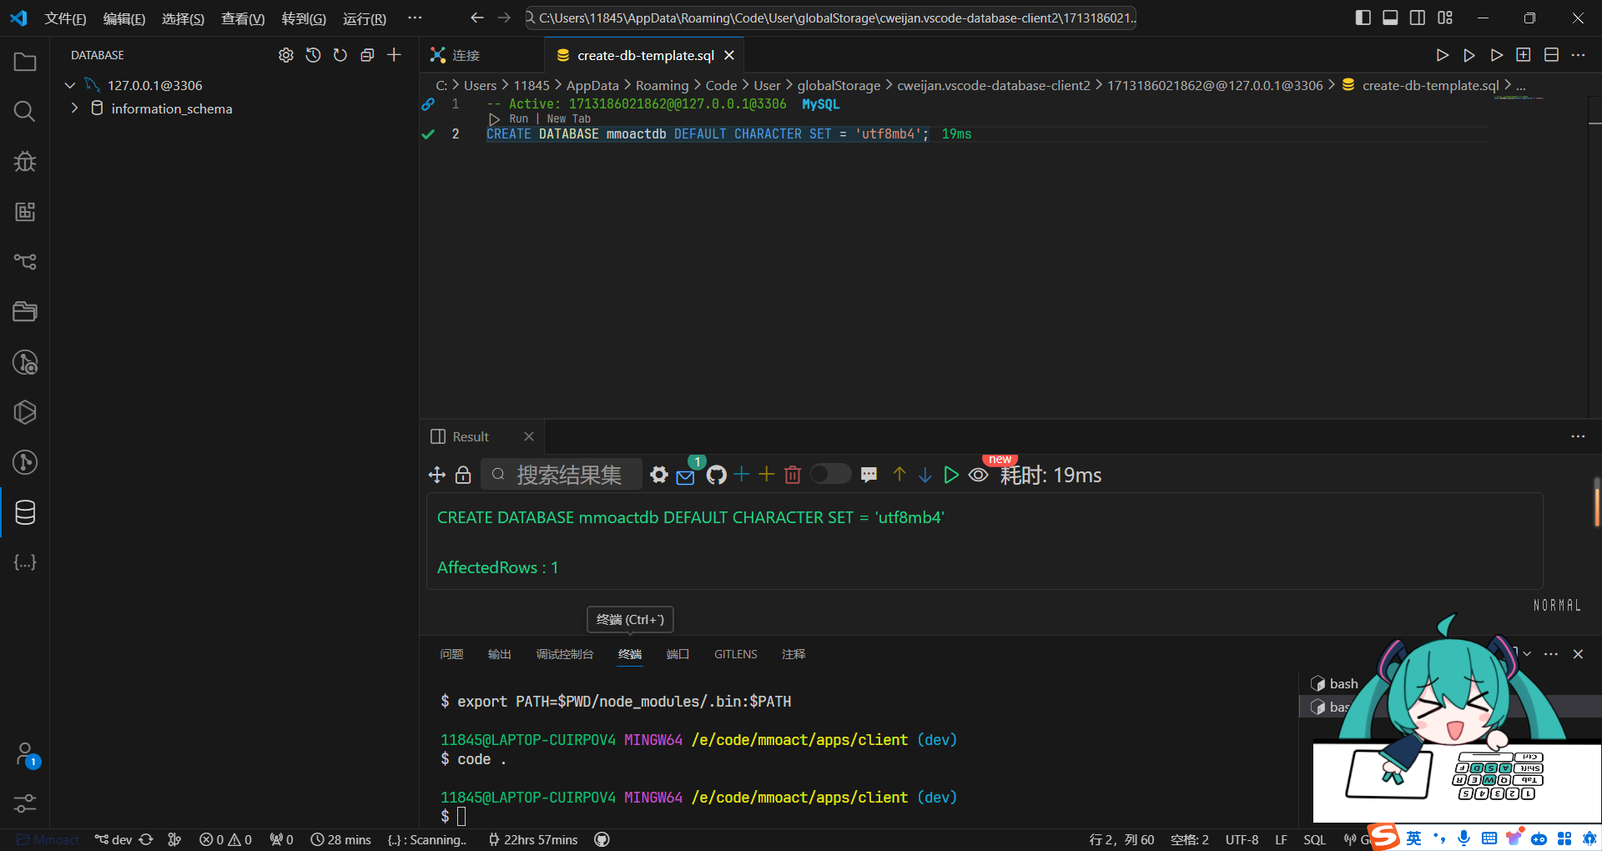Switch to the 调试控制台 panel tab
The image size is (1602, 851).
coord(565,654)
